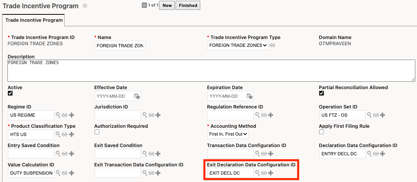Toggle Partial Reconciliation Allowed checkbox
This screenshot has width=417, height=182.
point(322,93)
